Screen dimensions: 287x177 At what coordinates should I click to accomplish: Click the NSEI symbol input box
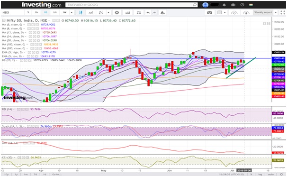click(12, 12)
